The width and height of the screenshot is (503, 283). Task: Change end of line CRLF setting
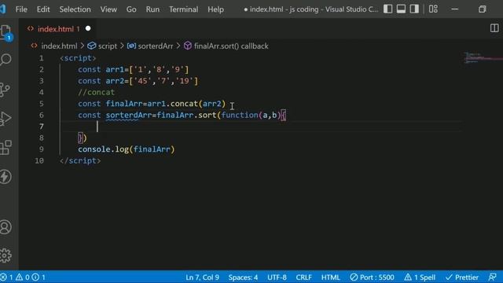pyautogui.click(x=303, y=277)
